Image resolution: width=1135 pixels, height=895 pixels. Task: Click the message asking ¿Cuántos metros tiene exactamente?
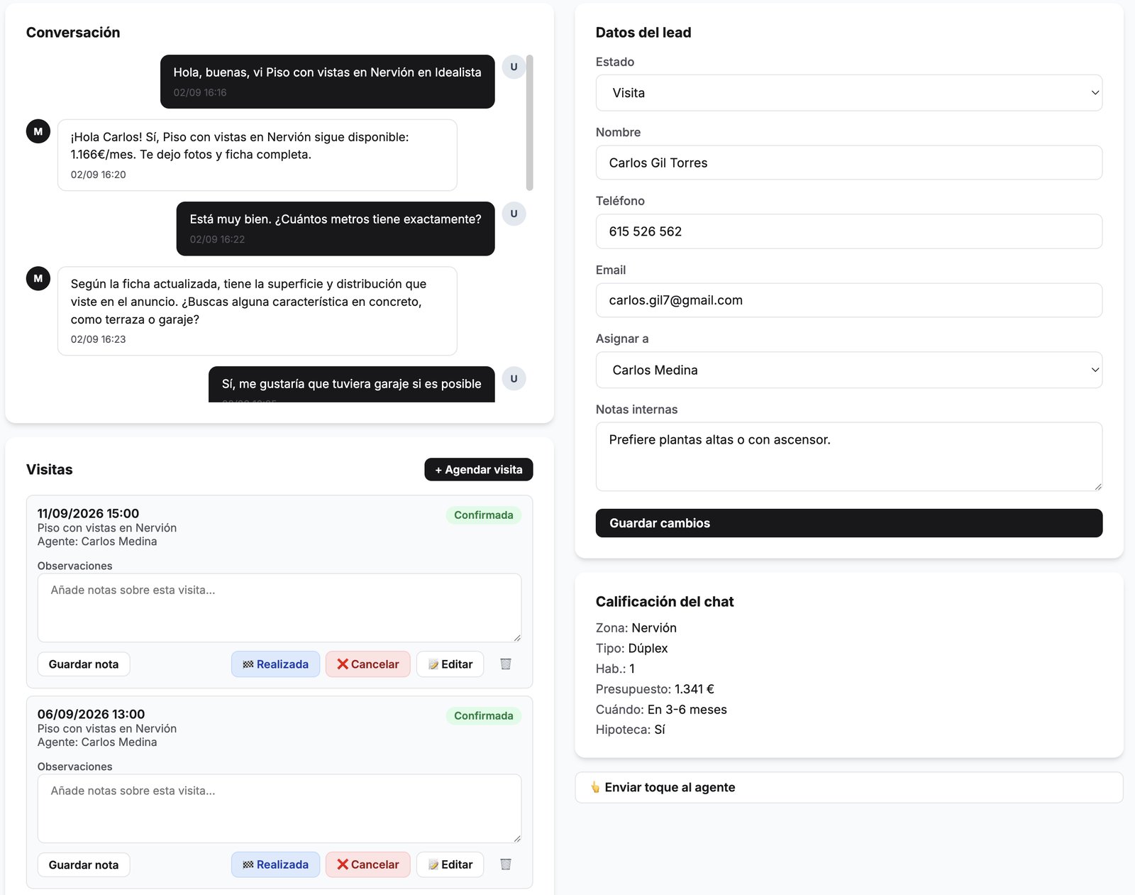pos(335,229)
